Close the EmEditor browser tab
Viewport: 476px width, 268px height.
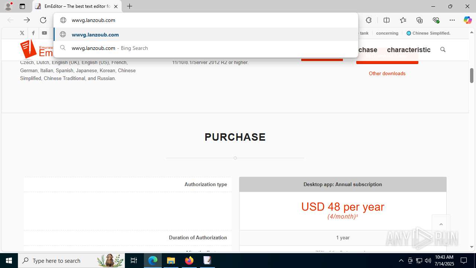(116, 6)
